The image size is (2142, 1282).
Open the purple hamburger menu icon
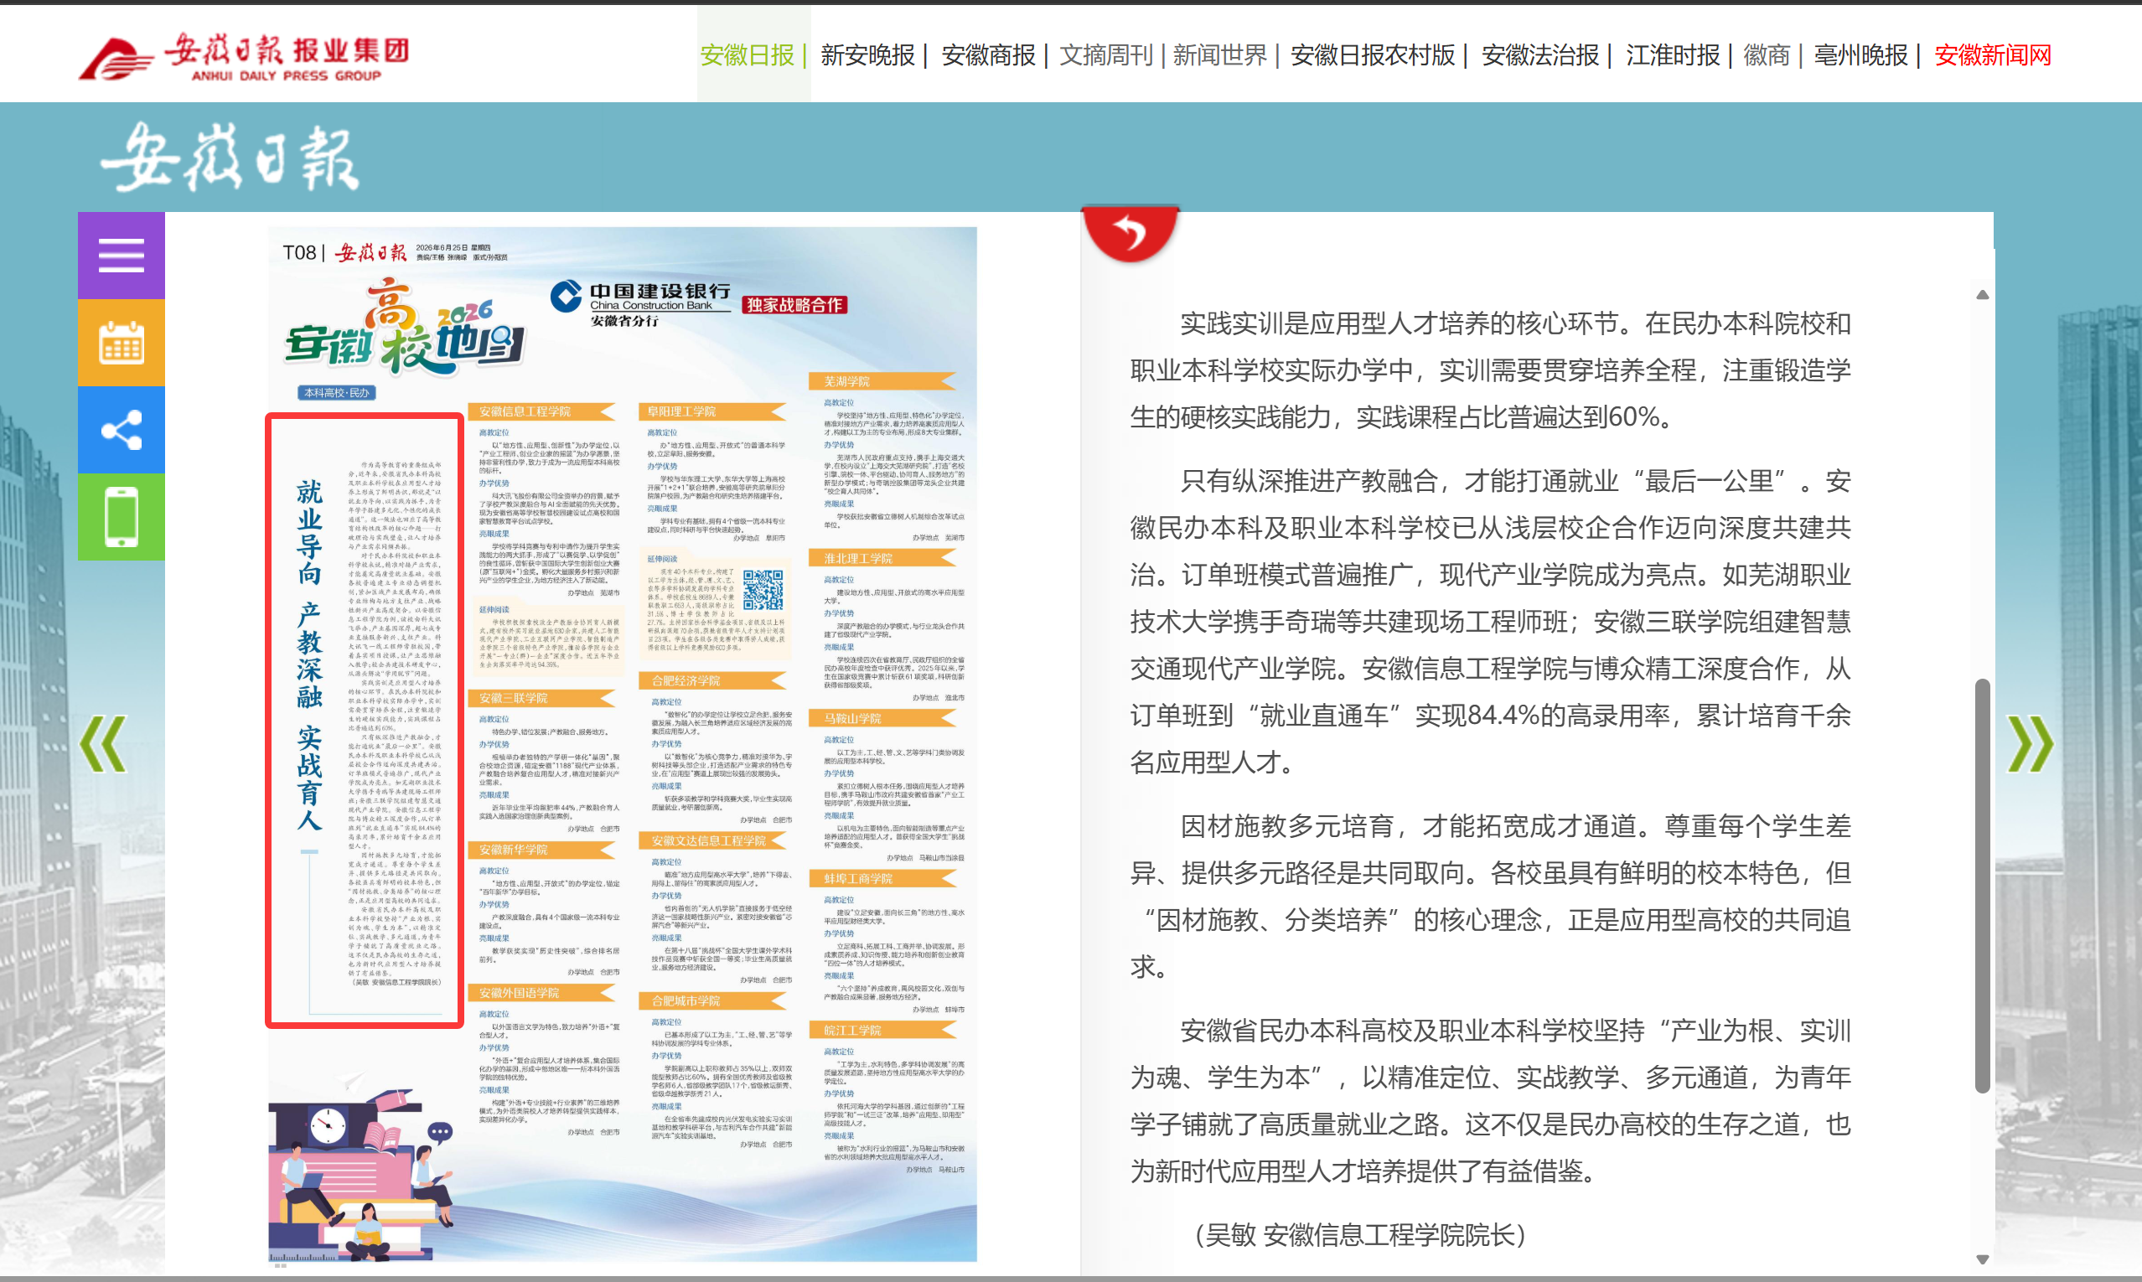(121, 256)
